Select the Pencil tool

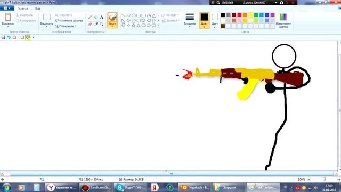click(90, 18)
